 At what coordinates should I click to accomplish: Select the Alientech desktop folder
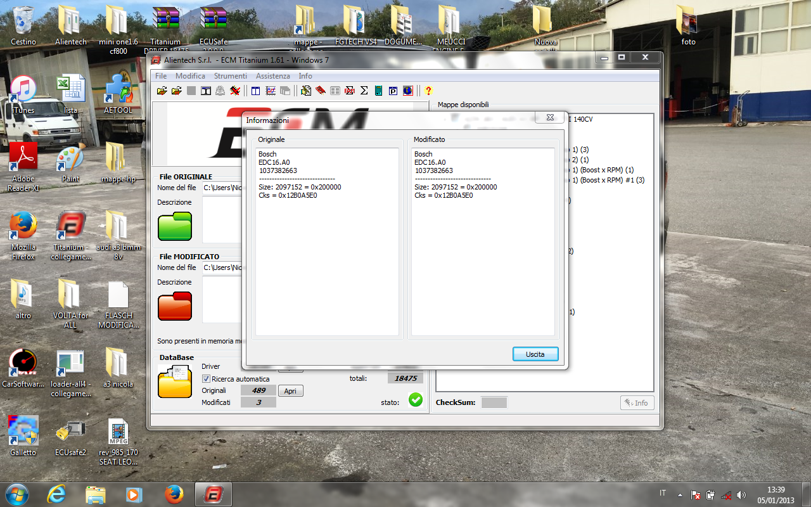71,25
